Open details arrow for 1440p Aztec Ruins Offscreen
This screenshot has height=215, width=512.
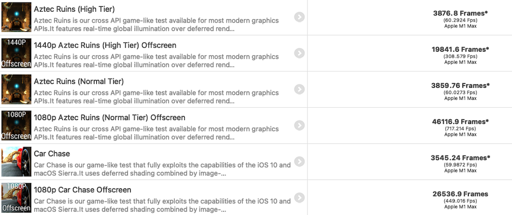299,53
